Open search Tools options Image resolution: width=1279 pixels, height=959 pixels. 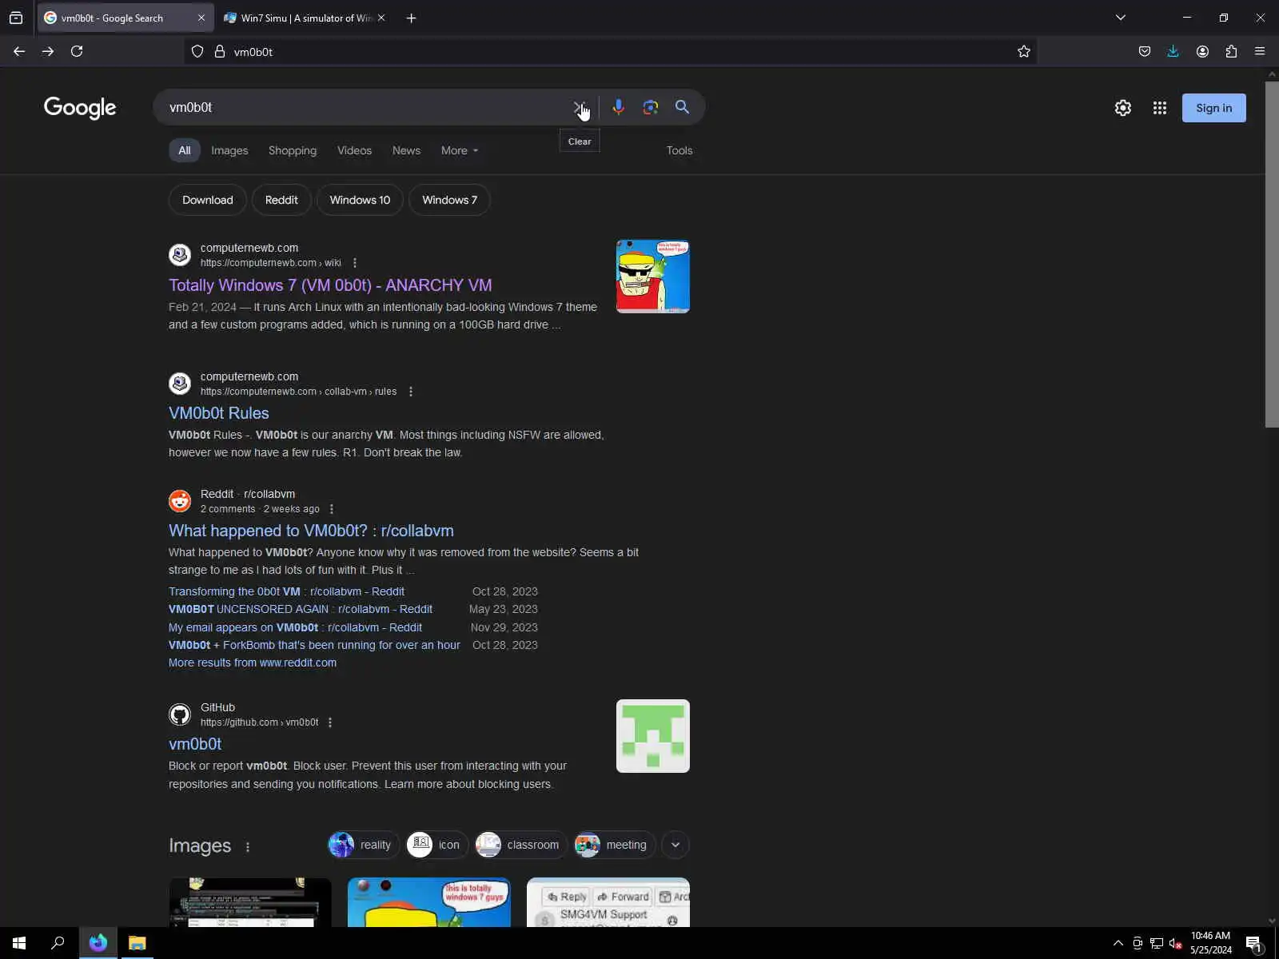[679, 150]
